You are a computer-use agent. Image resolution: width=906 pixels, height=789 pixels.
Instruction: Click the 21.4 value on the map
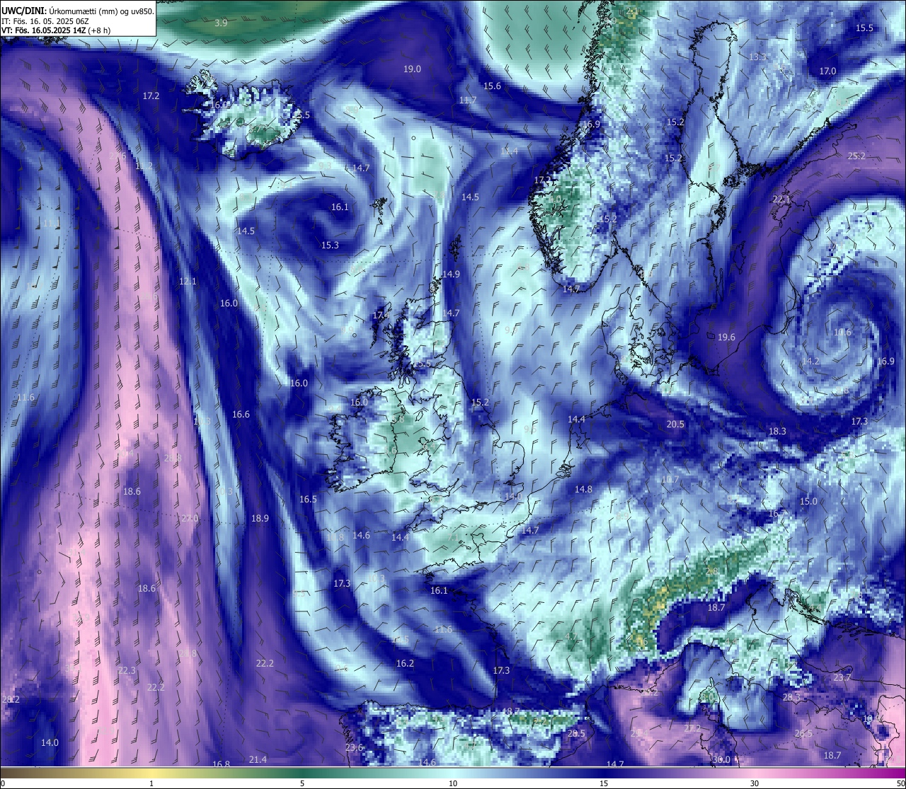click(x=258, y=760)
